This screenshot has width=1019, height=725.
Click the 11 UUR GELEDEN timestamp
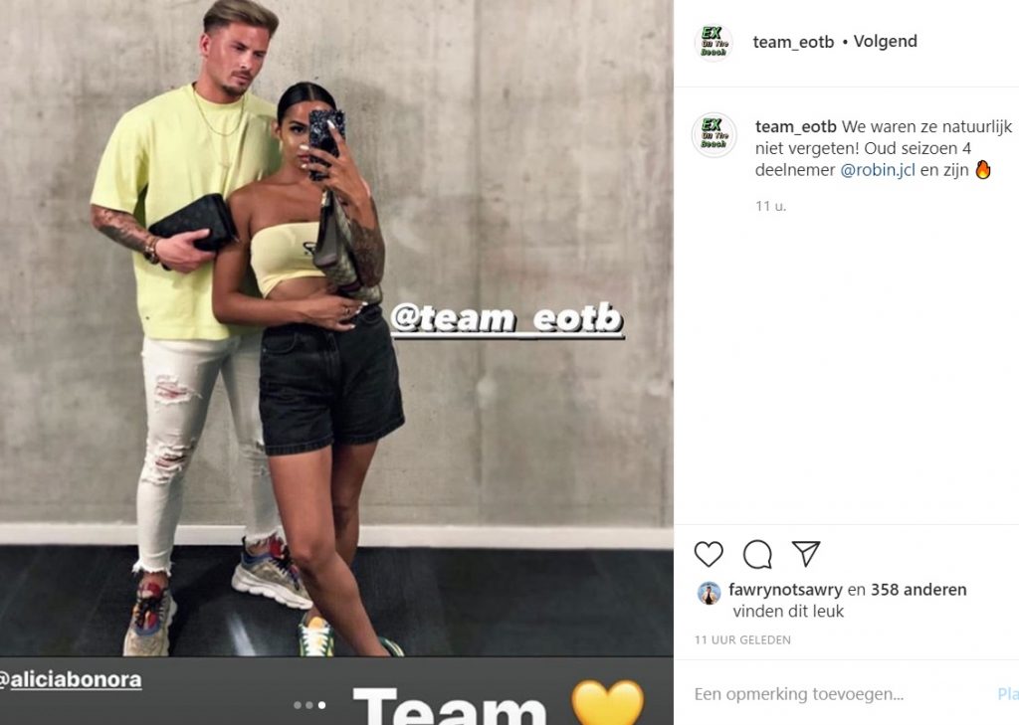[742, 639]
